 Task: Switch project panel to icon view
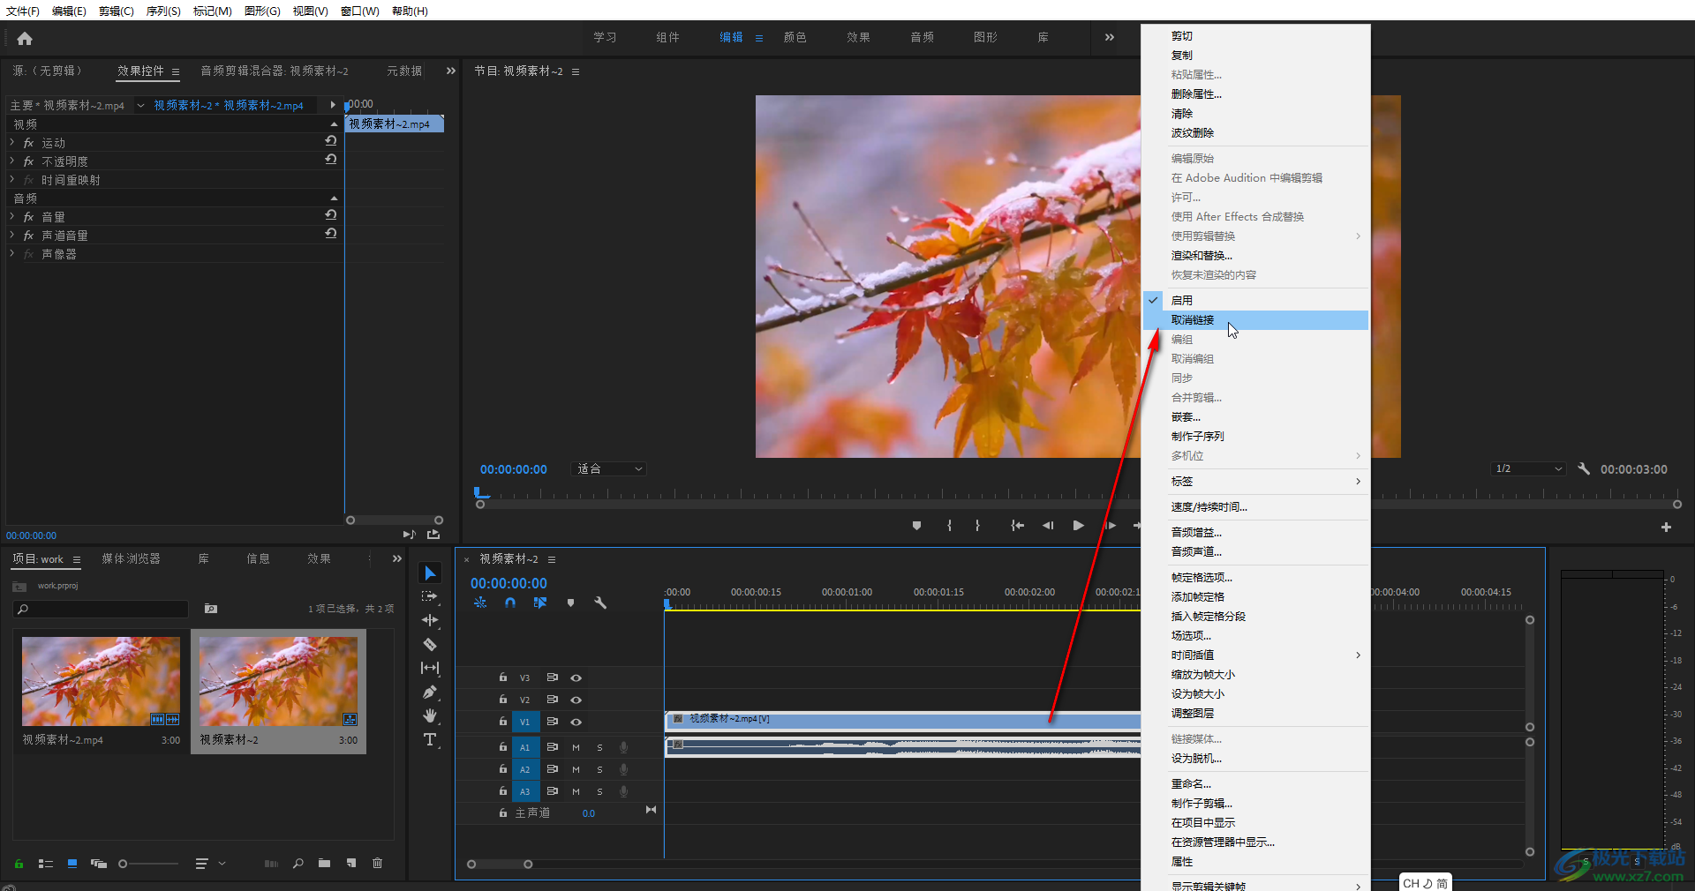click(72, 864)
